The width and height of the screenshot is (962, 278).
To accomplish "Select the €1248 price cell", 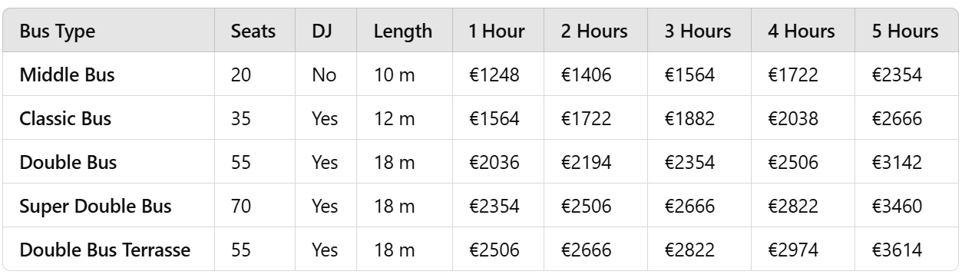I will 494,75.
